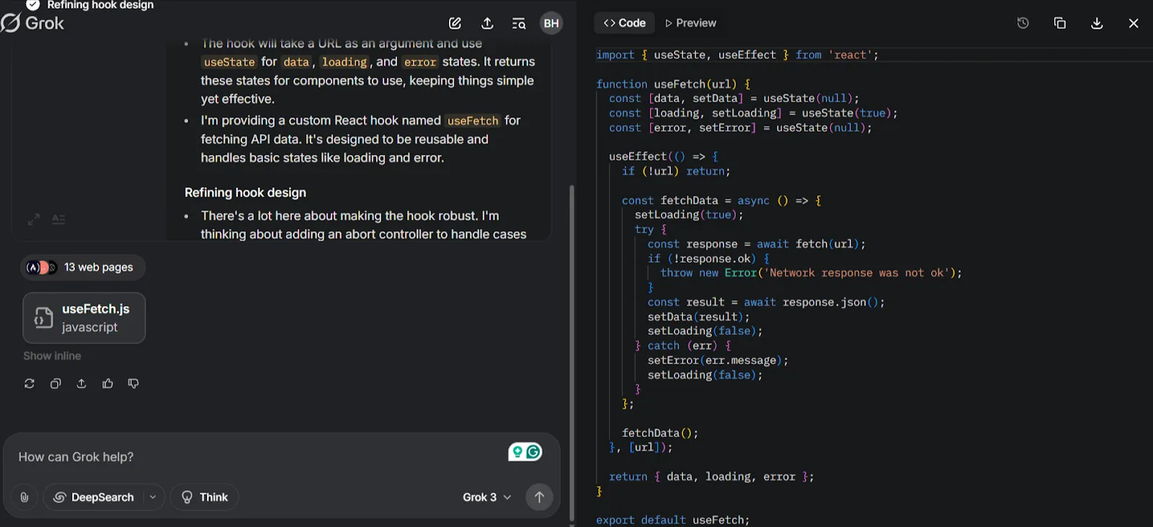Expand the DeepSearch options chevron
The image size is (1153, 527).
[153, 497]
